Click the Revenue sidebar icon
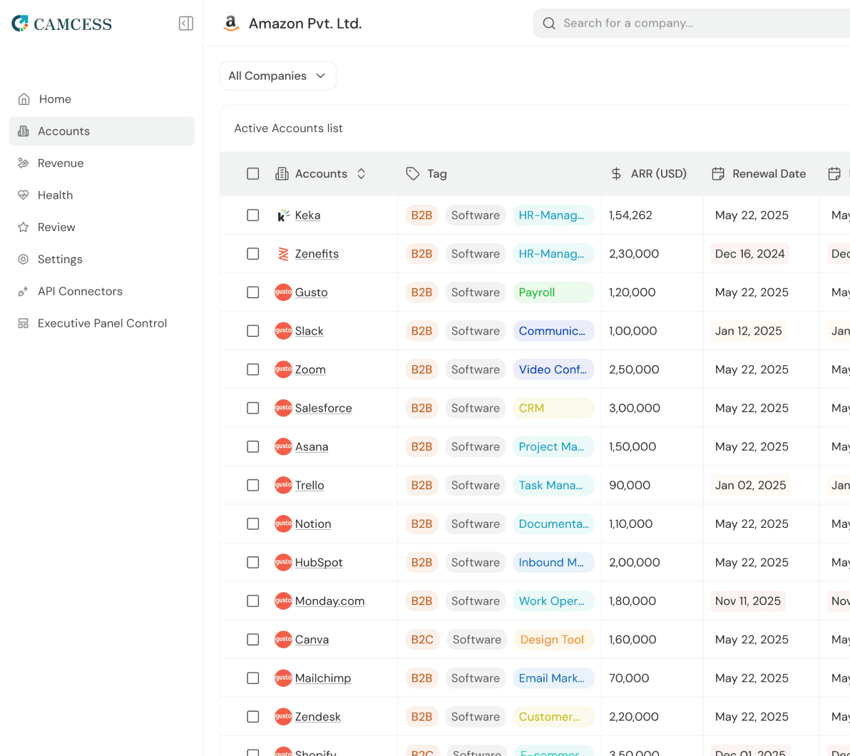Image resolution: width=850 pixels, height=756 pixels. [x=24, y=163]
